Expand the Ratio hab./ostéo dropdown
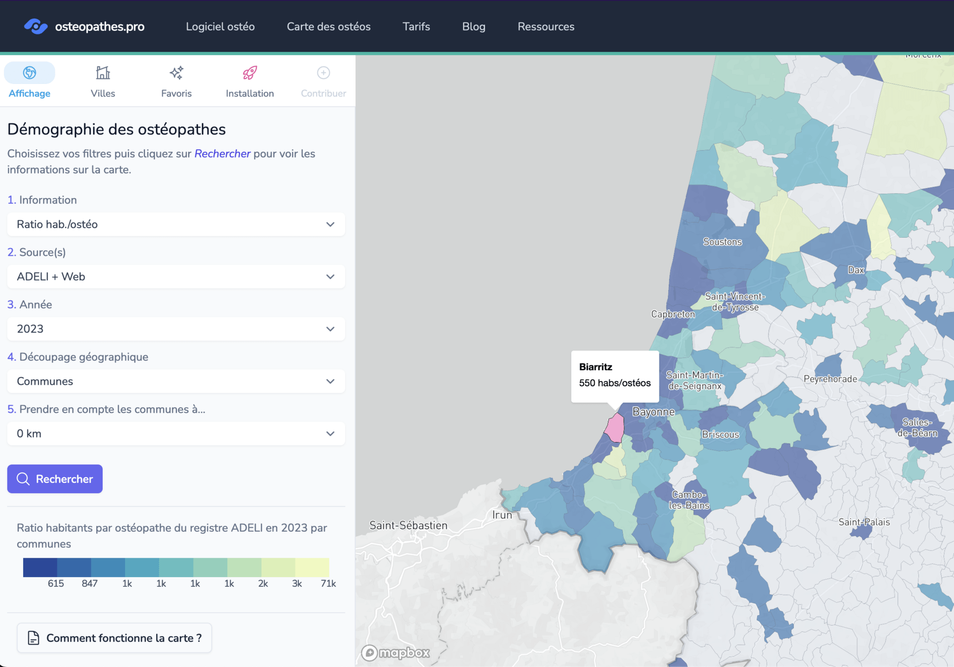 coord(176,224)
